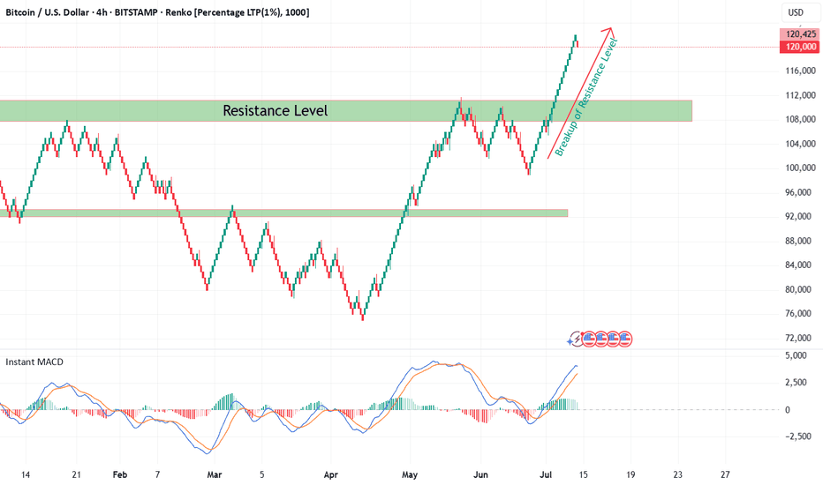The height and width of the screenshot is (485, 823).
Task: Select the upper green resistance zone rectangle
Action: 346,110
